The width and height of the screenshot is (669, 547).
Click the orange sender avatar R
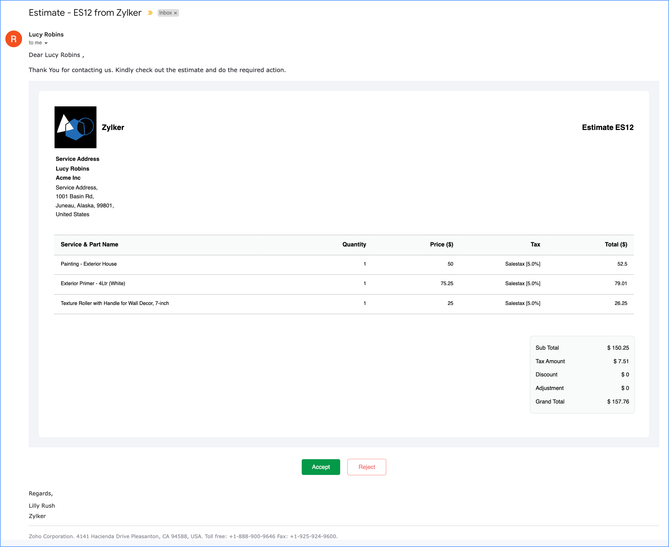pos(14,39)
